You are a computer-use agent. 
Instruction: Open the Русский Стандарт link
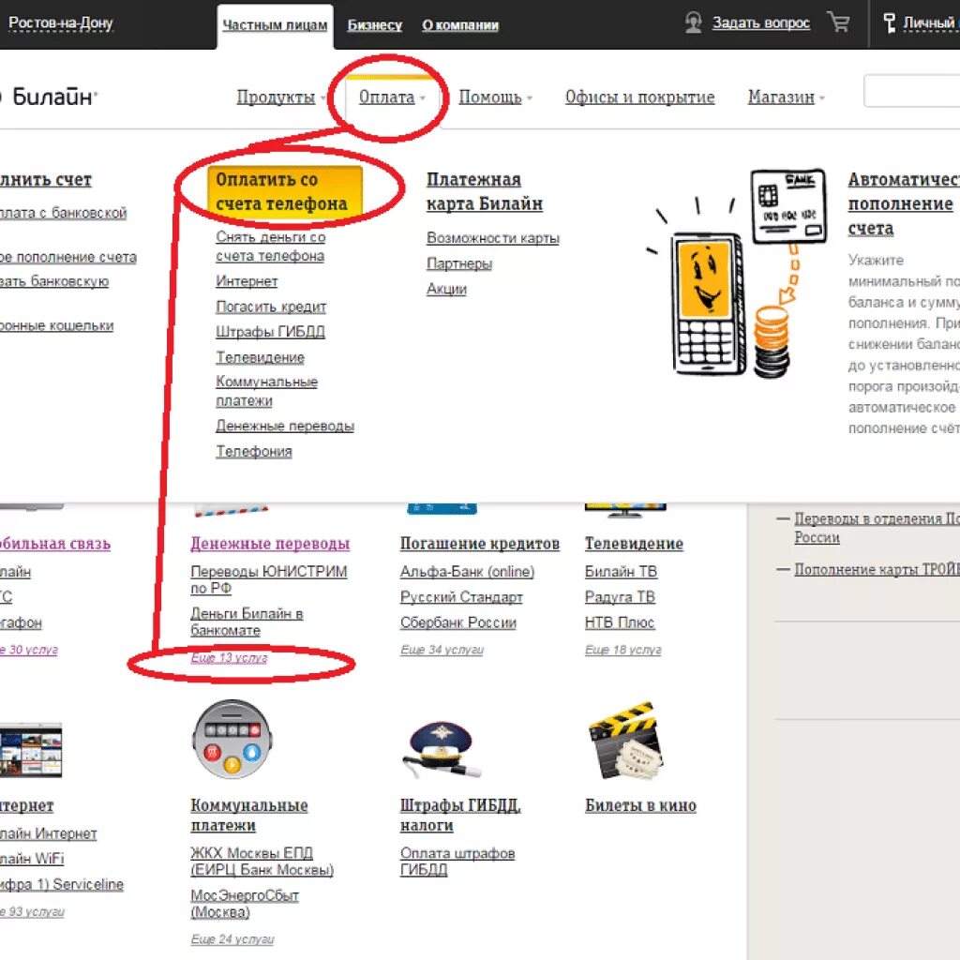click(461, 597)
